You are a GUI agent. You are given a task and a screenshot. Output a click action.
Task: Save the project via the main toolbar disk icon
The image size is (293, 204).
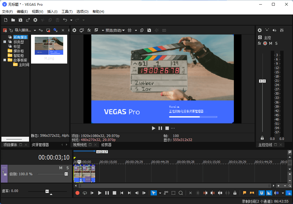point(21,20)
